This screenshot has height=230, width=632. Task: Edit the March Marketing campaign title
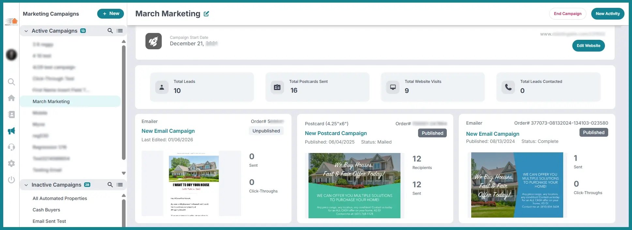click(x=206, y=14)
